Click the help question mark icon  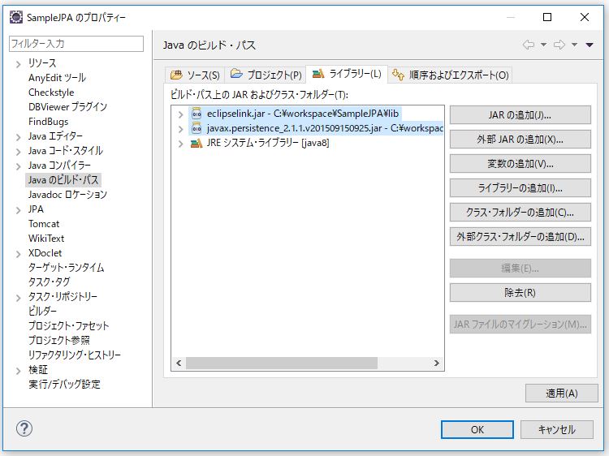pos(24,429)
